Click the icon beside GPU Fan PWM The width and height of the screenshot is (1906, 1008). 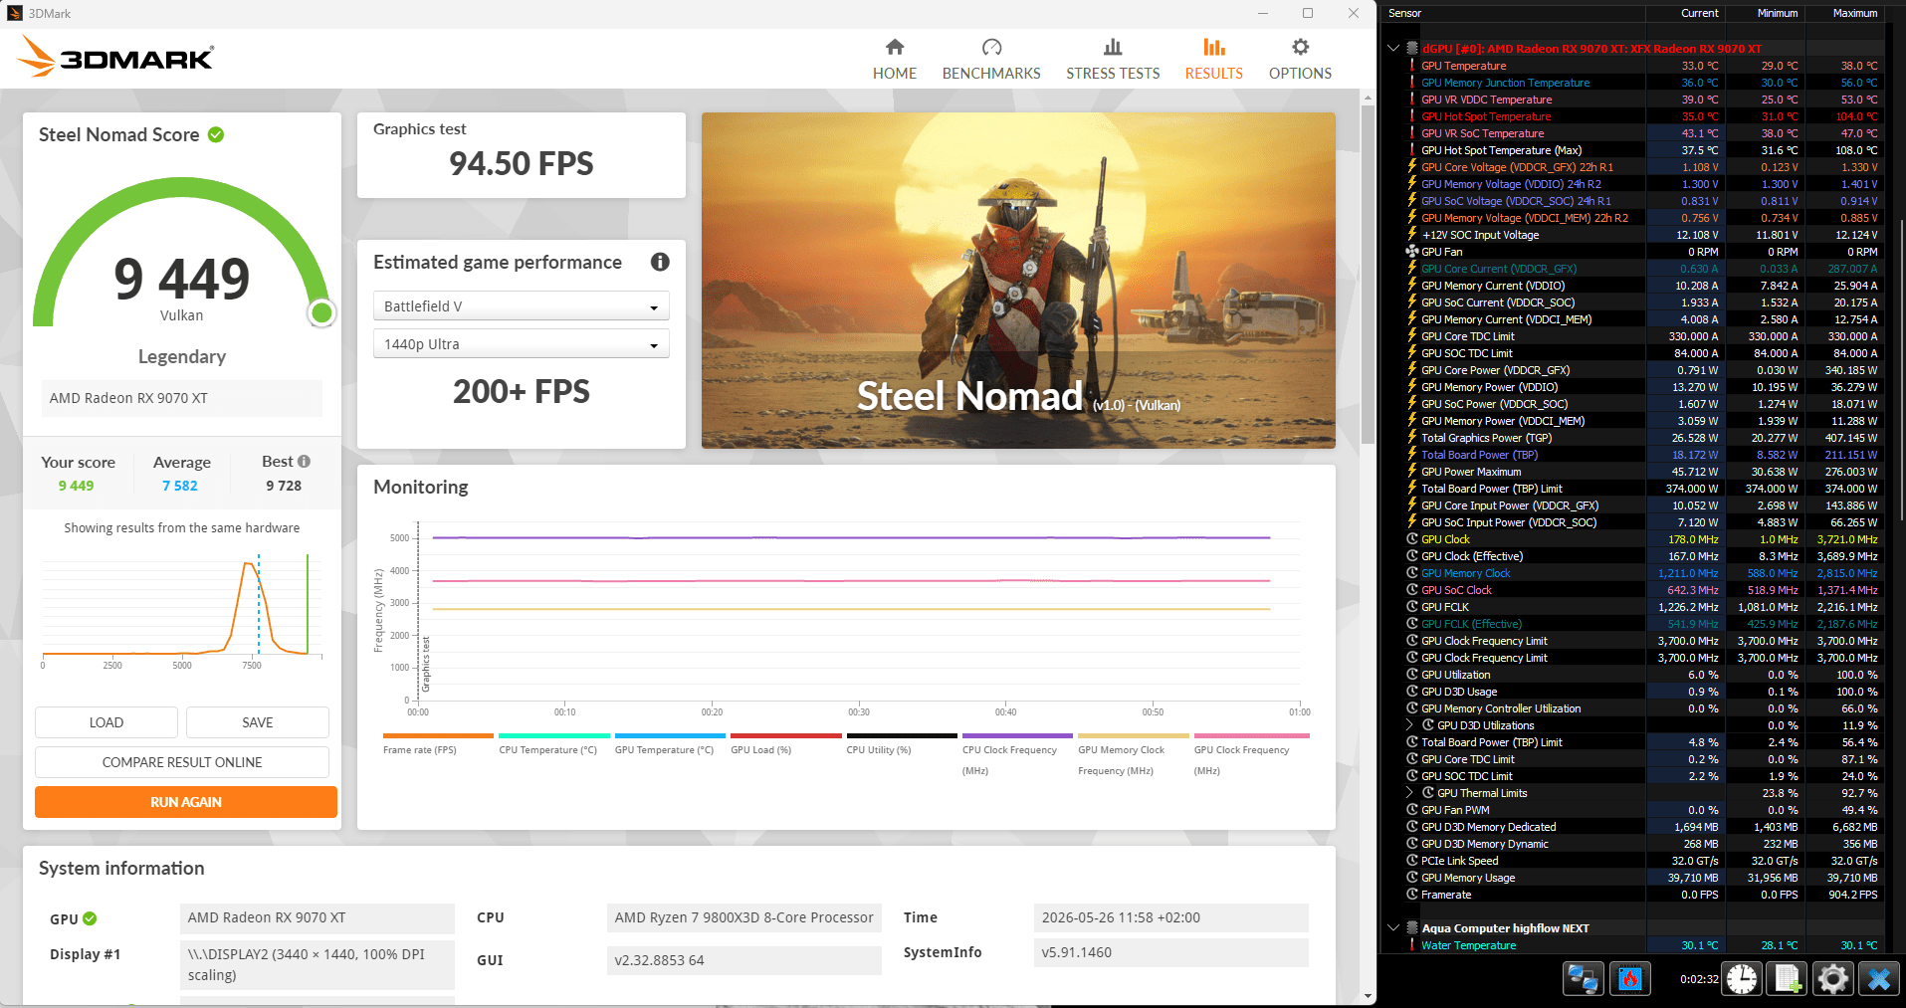1411,810
